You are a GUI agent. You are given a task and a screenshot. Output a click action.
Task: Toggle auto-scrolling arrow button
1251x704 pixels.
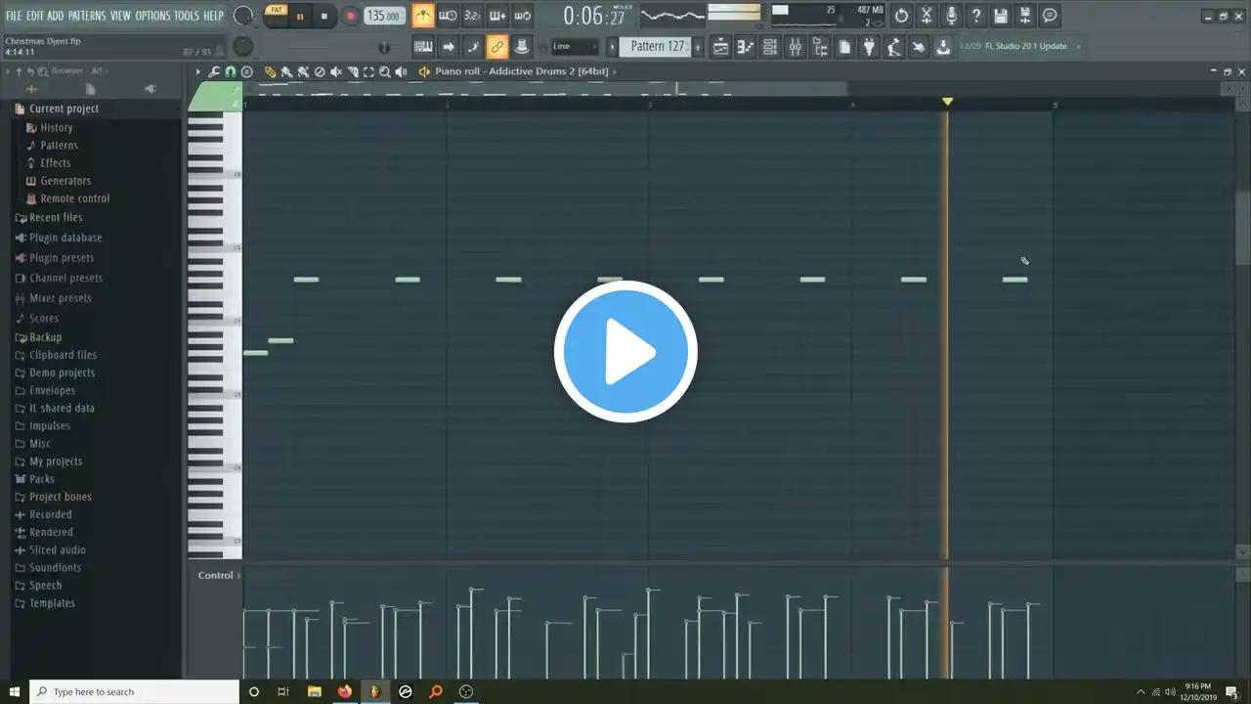click(x=448, y=46)
